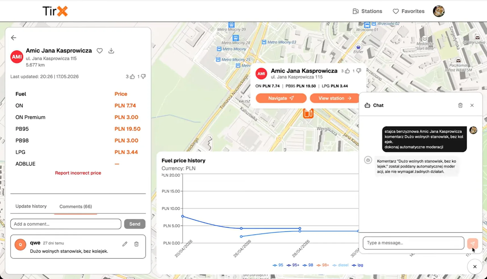Viewport: 487px width, 279px height.
Task: Select the Comments (66) tab
Action: pos(76,207)
